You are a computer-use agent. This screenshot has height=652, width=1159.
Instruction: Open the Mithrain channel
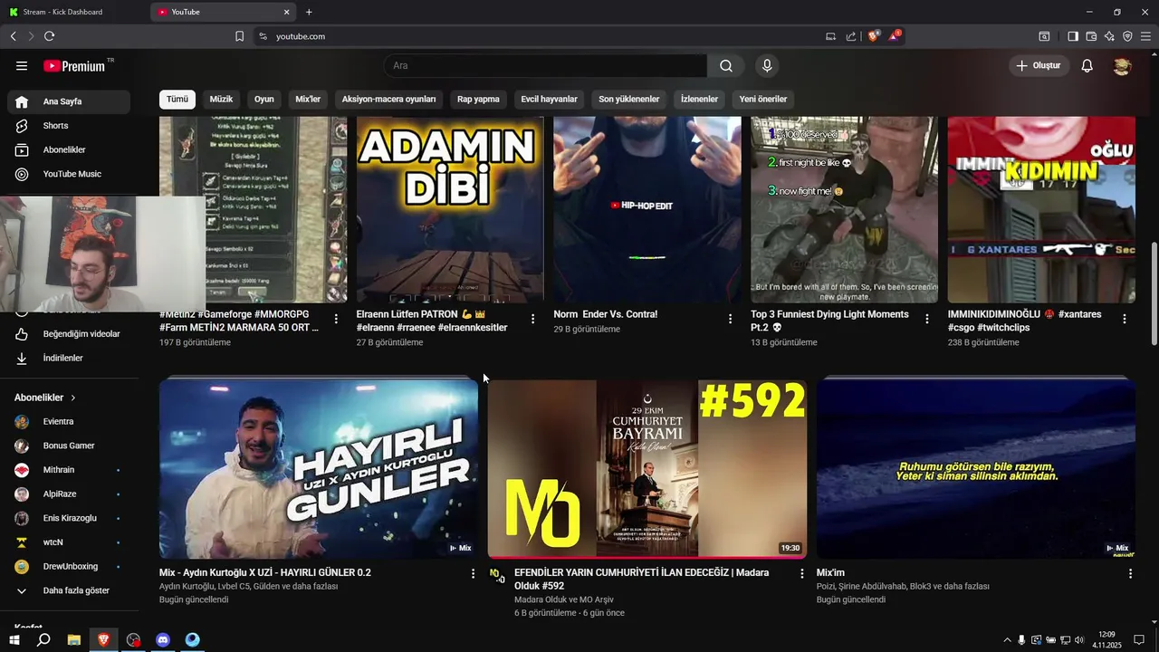coord(69,470)
